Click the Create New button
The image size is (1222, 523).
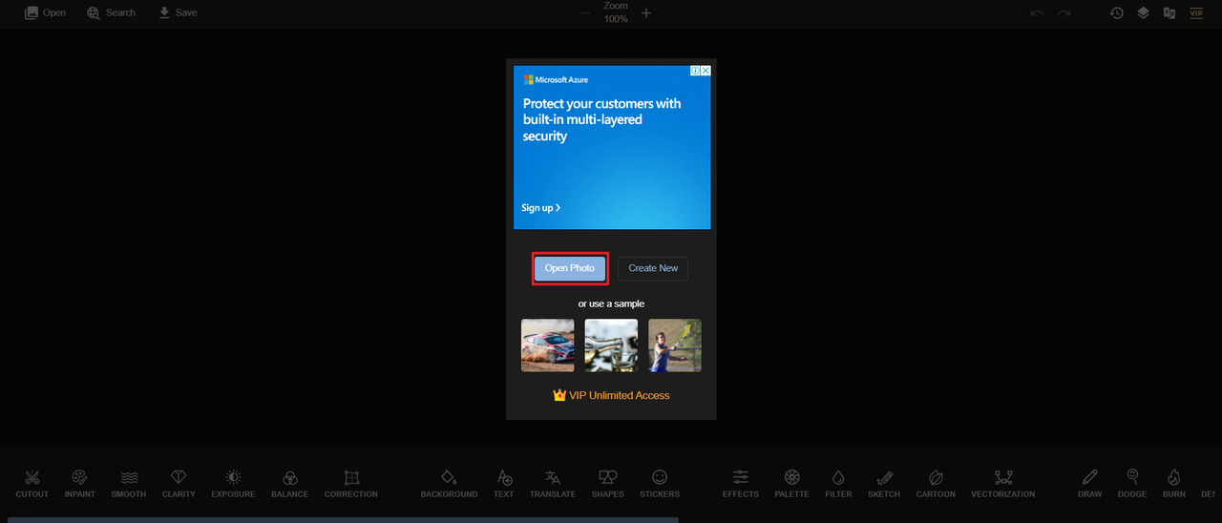(653, 268)
